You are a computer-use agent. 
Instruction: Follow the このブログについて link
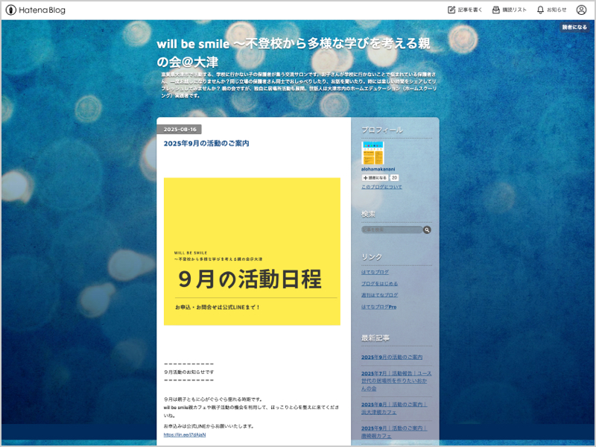(381, 186)
